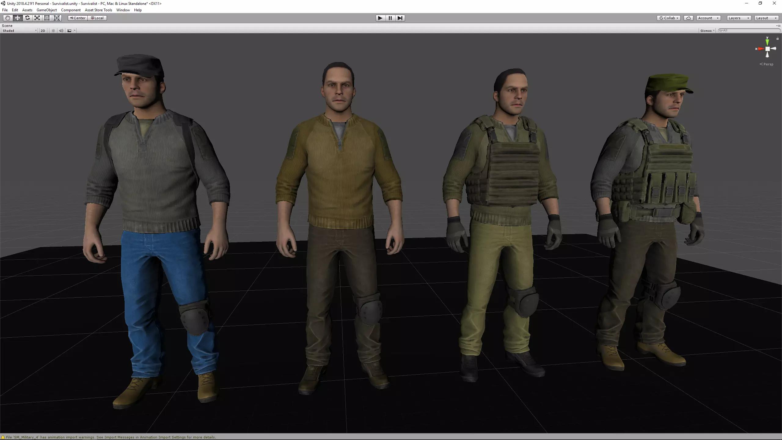Image resolution: width=782 pixels, height=440 pixels.
Task: Toggle 2D scene view mode
Action: [x=43, y=31]
